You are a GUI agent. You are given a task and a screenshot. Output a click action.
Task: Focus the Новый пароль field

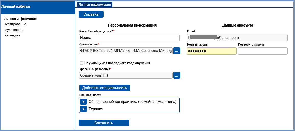tap(212, 51)
